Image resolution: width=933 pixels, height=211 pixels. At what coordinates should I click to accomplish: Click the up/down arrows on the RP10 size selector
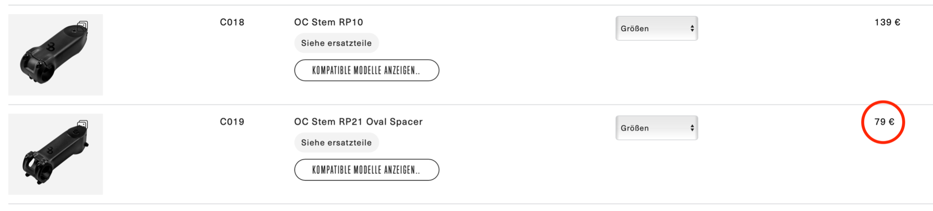[692, 28]
